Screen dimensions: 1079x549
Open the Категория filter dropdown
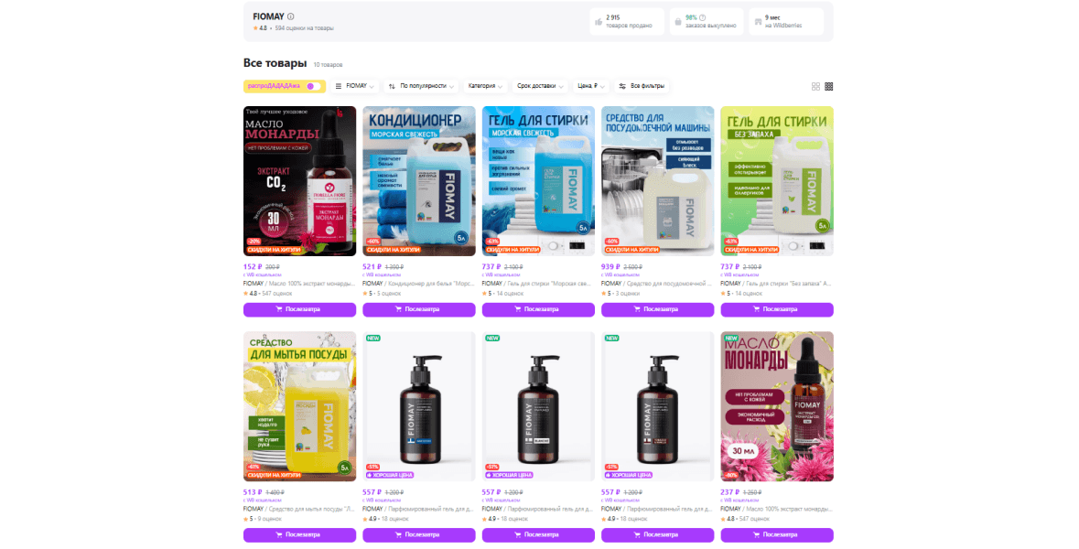coord(485,87)
